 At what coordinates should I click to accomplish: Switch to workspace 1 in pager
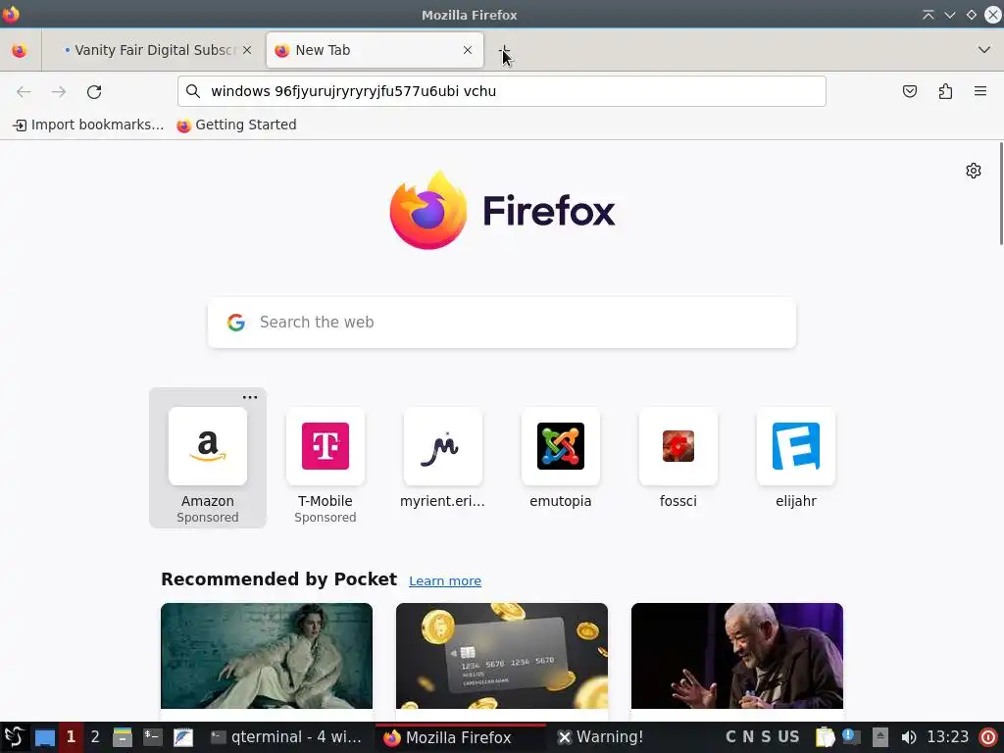tap(71, 737)
